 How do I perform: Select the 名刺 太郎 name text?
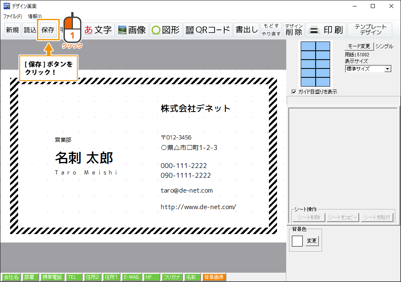[84, 158]
